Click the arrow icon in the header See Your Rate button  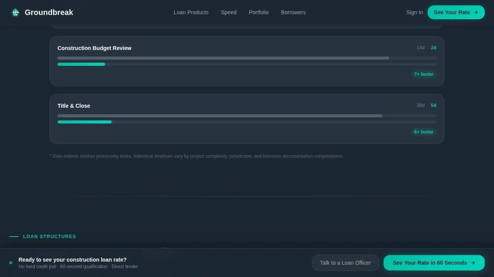click(476, 12)
